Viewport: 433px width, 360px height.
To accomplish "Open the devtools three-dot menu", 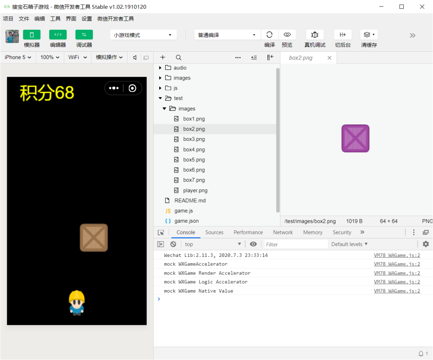I will coord(414,232).
